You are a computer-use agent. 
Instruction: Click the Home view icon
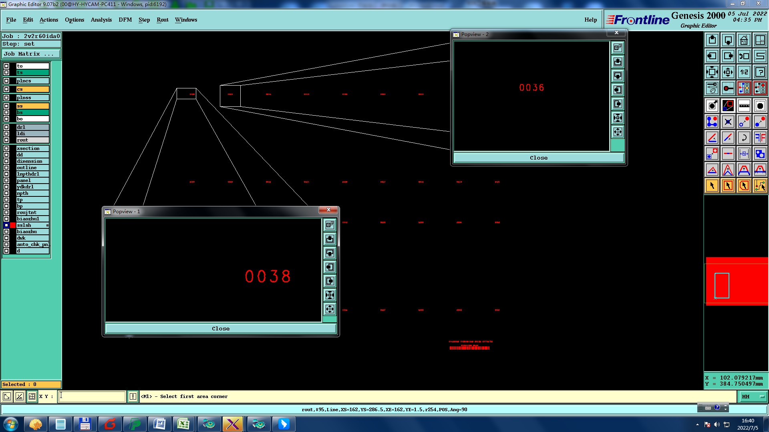click(x=744, y=40)
